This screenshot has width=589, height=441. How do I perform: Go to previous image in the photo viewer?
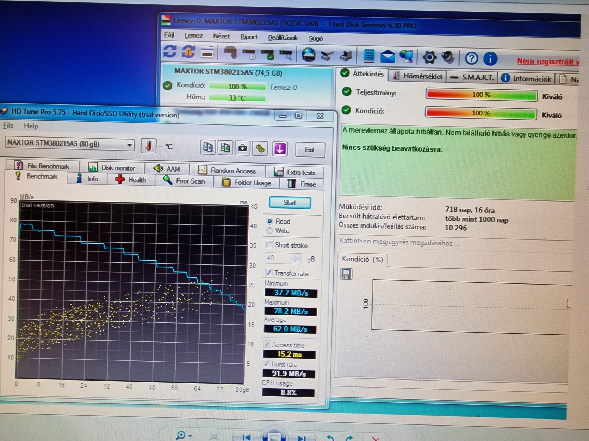[x=246, y=437]
